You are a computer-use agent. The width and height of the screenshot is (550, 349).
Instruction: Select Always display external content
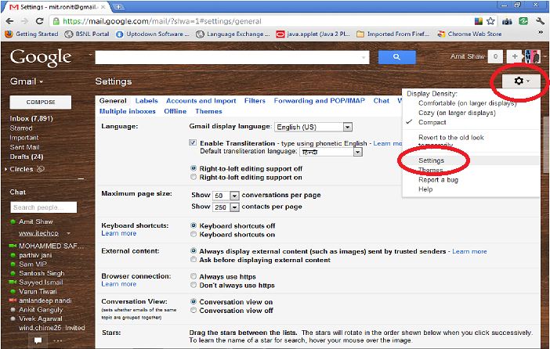pyautogui.click(x=194, y=251)
